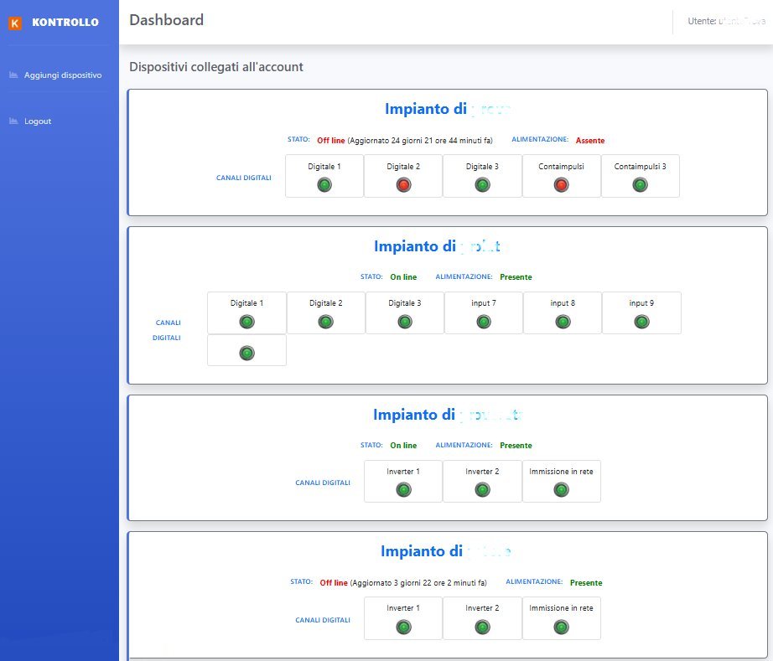This screenshot has height=661, width=773.
Task: Click green indicator under input 9
Action: point(641,323)
